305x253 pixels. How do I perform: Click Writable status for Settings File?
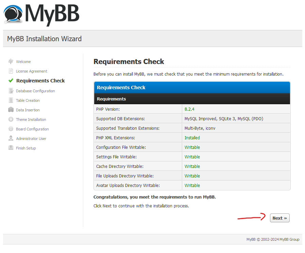point(192,157)
